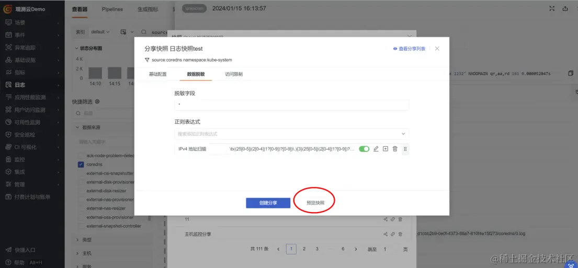Copy the log message content icon
The image size is (578, 268).
[x=571, y=73]
